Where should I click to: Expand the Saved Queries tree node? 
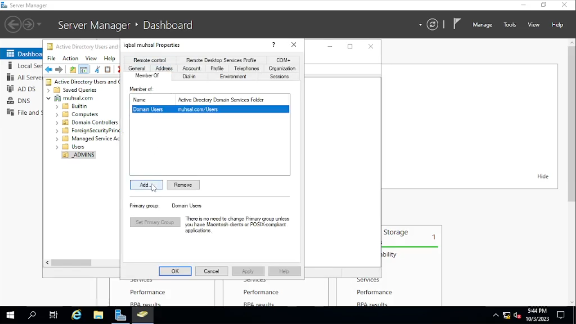click(49, 90)
